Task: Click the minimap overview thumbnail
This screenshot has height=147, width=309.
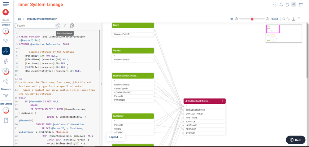Action: (x=284, y=34)
